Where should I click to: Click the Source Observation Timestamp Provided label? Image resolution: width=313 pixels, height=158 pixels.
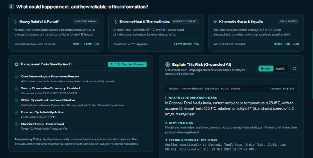[50, 88]
